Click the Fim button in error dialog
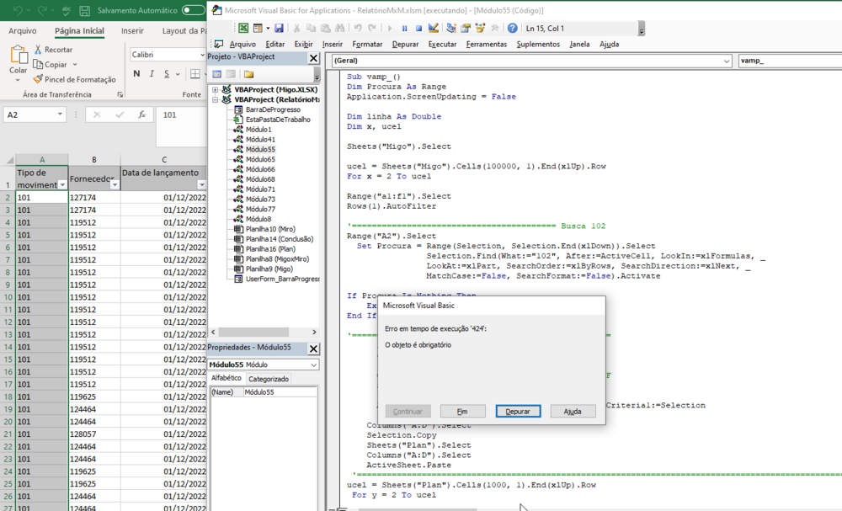Image resolution: width=842 pixels, height=511 pixels. (462, 412)
